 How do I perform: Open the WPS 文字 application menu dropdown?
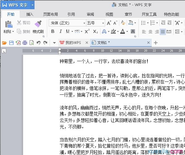click(32, 5)
